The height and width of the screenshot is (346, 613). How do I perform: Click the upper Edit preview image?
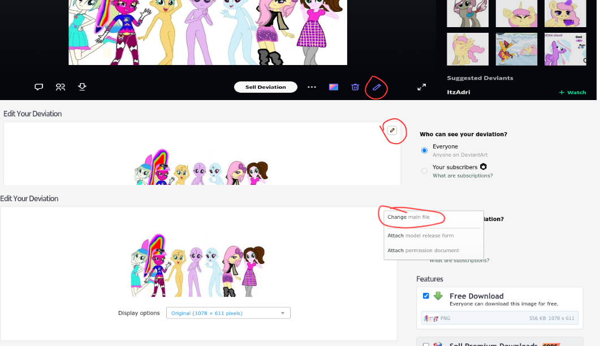click(202, 167)
